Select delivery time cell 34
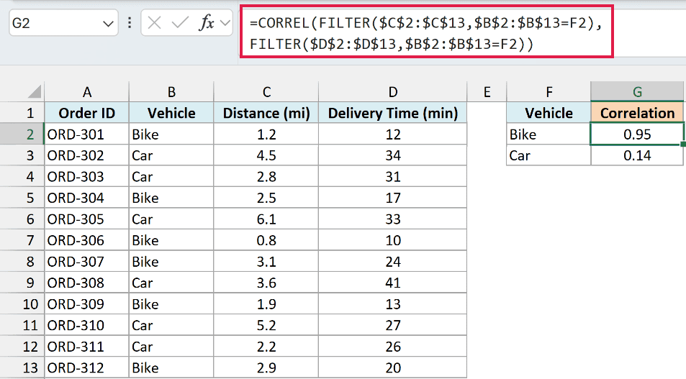Viewport: 686px width, 379px height. [x=392, y=155]
